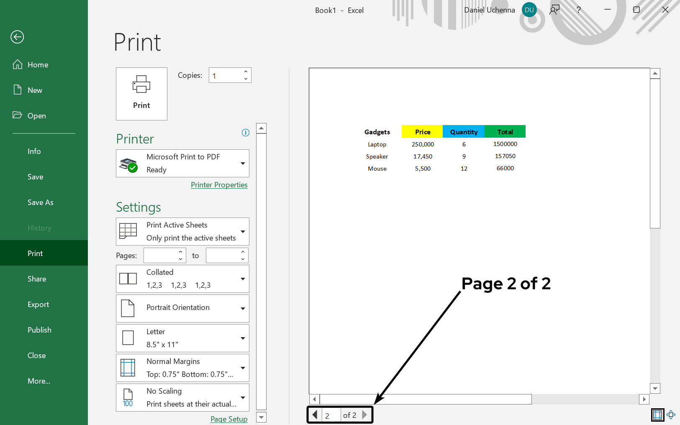Click the Page Setup link
This screenshot has height=425, width=680.
(x=228, y=419)
